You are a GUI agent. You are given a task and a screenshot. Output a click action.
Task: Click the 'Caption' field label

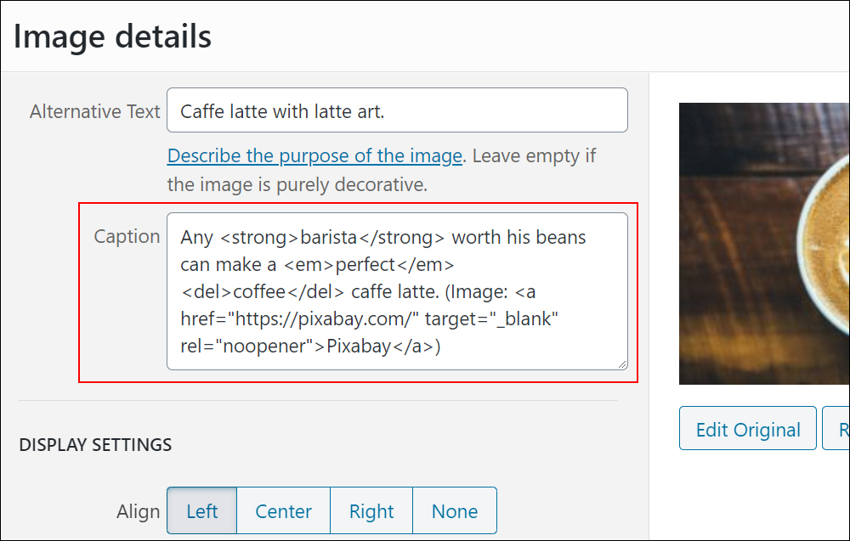[x=127, y=237]
